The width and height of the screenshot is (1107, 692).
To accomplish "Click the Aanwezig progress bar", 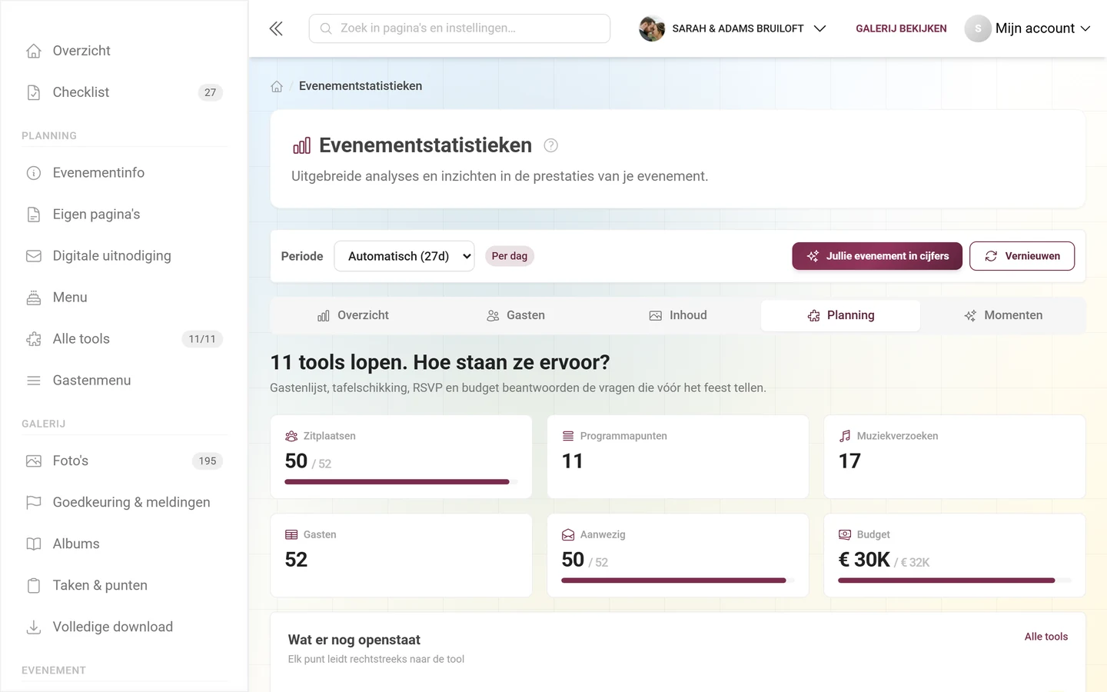I will pyautogui.click(x=678, y=581).
